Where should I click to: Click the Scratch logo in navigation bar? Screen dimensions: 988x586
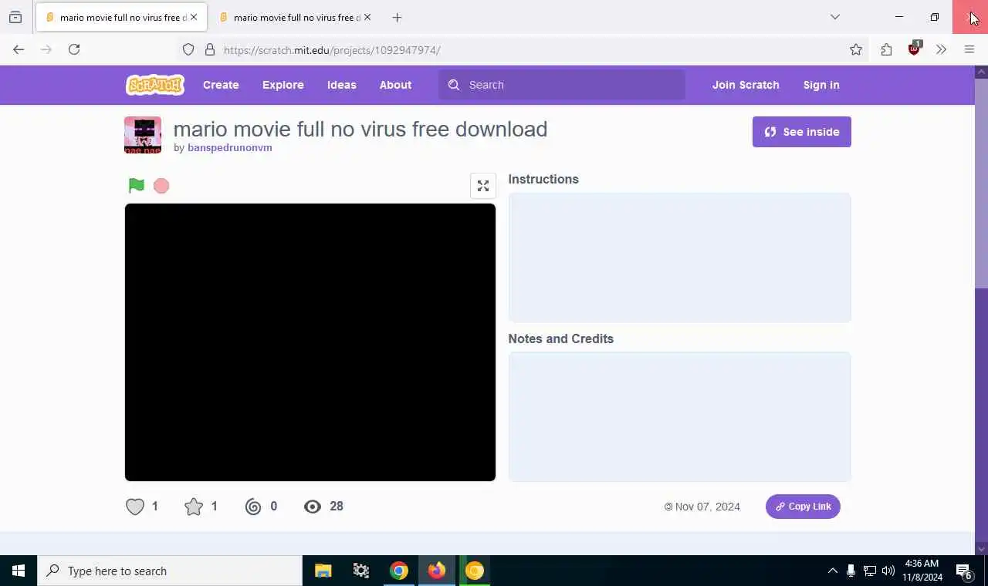(155, 85)
